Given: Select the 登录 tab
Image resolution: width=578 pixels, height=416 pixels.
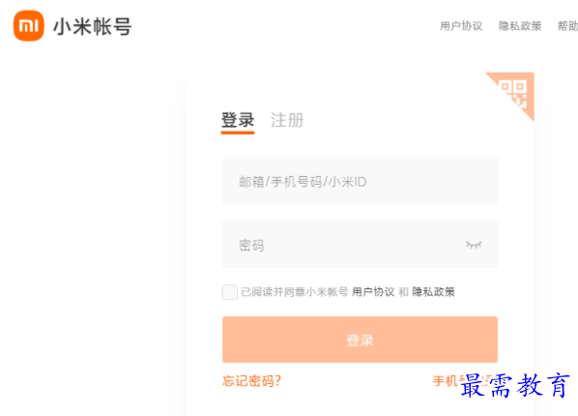Looking at the screenshot, I should [x=238, y=120].
